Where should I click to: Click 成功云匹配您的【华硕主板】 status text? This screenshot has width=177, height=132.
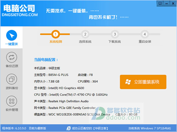(x=90, y=128)
